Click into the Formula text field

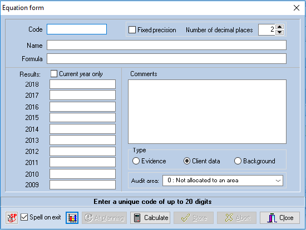[x=166, y=59]
